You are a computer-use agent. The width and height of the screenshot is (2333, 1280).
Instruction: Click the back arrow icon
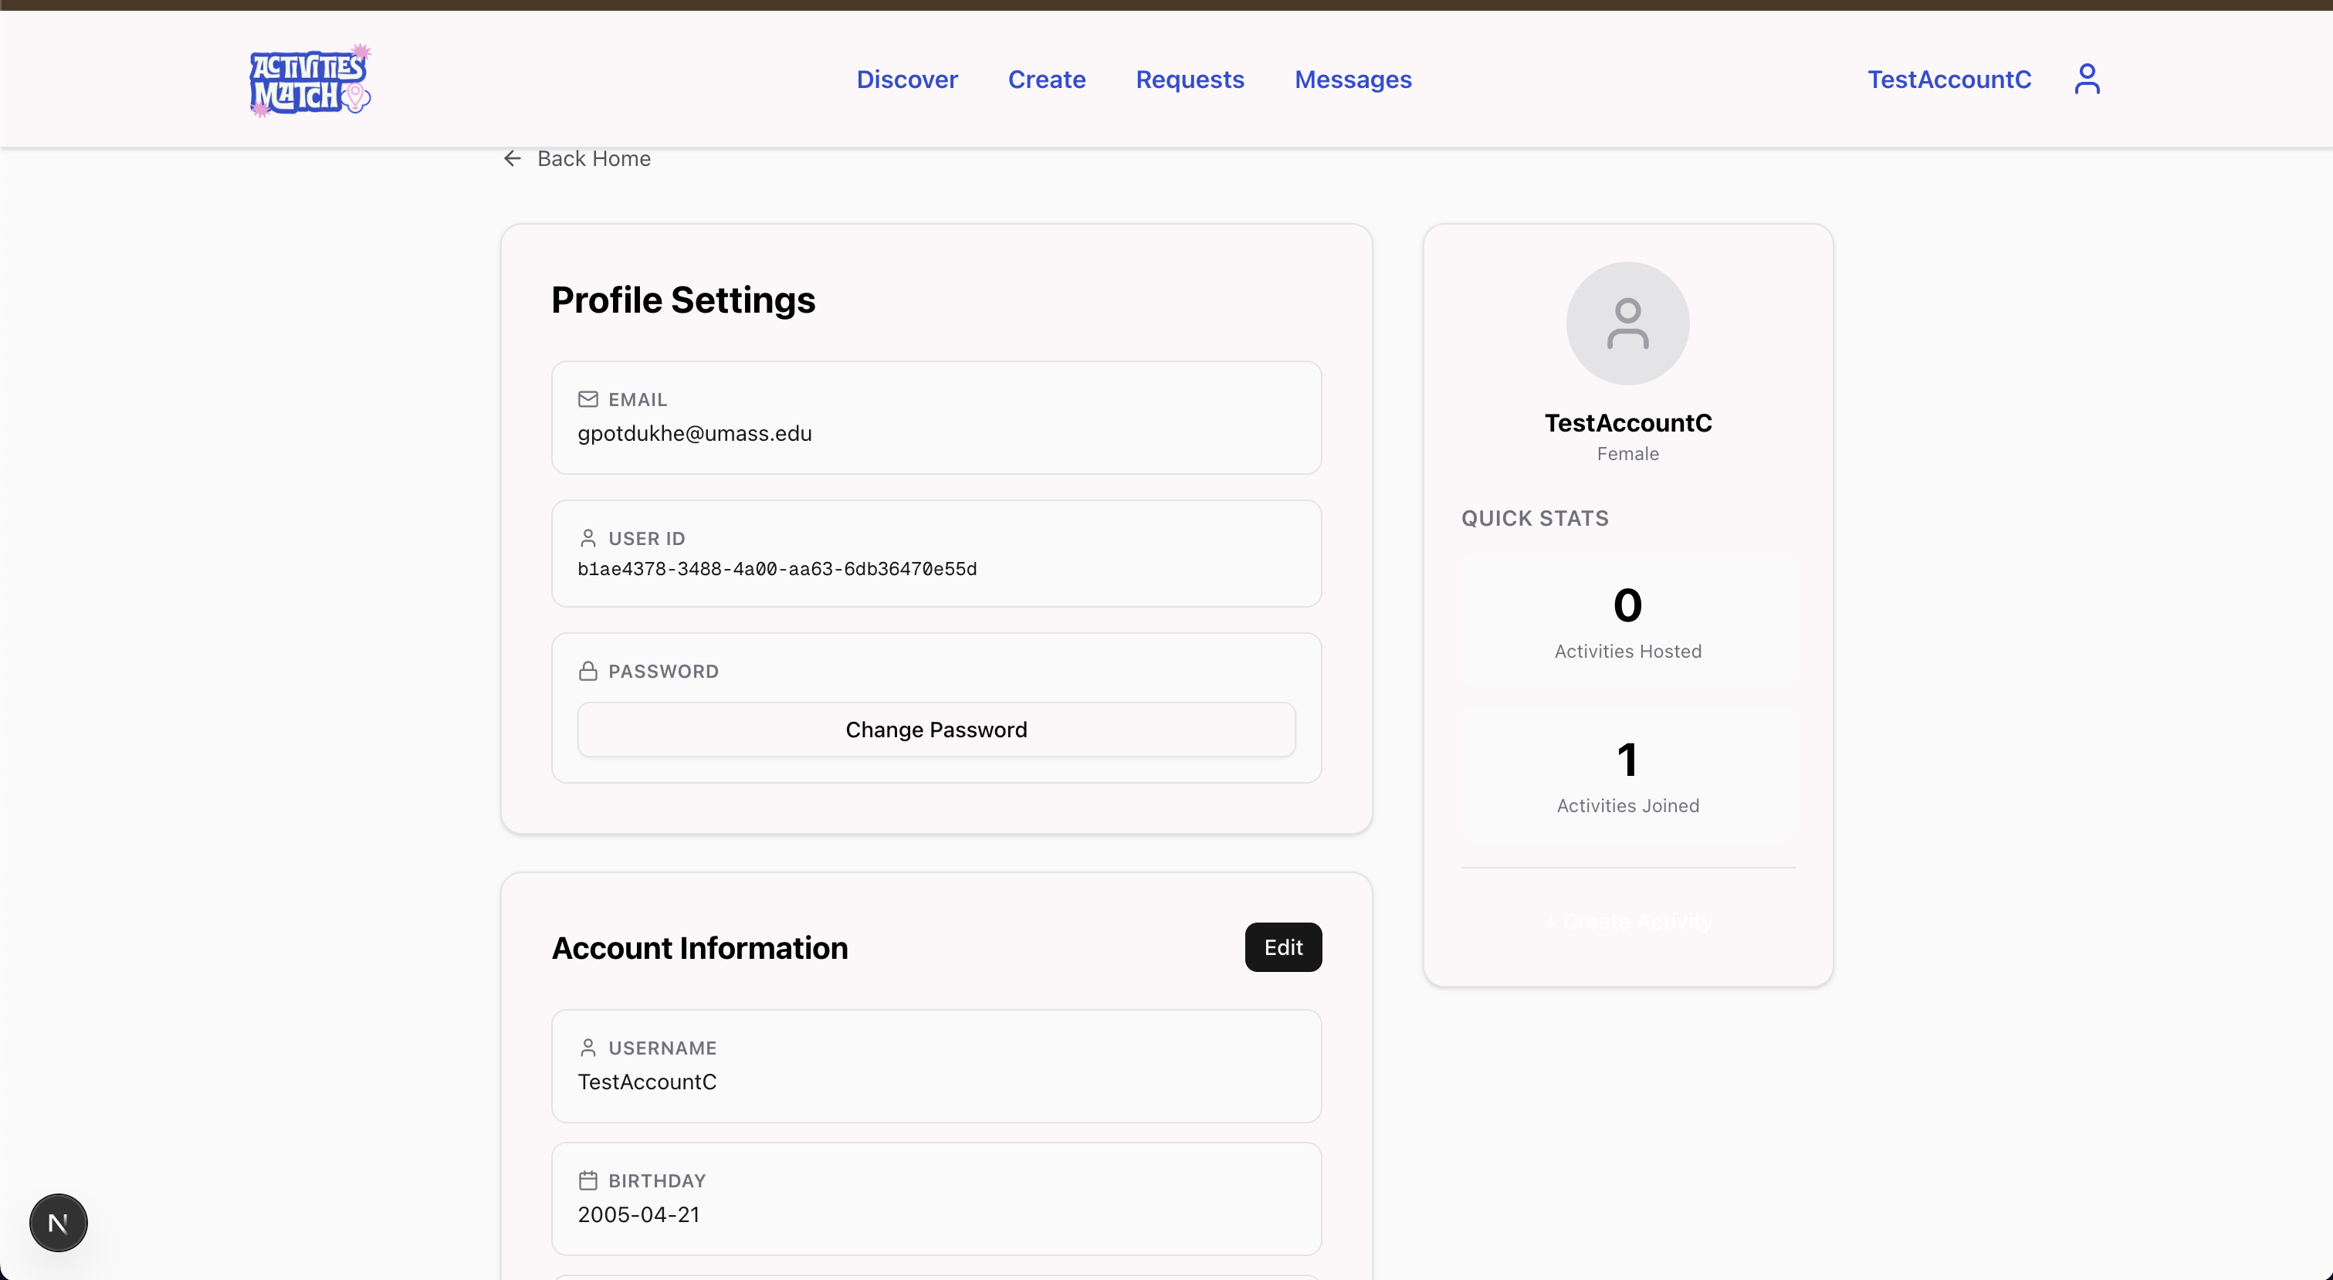click(513, 158)
